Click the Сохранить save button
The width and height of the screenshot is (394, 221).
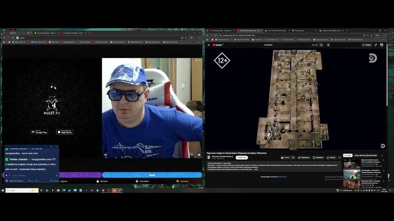pos(318,157)
